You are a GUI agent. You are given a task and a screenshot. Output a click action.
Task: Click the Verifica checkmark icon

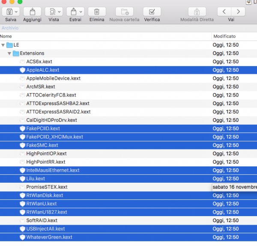[152, 12]
